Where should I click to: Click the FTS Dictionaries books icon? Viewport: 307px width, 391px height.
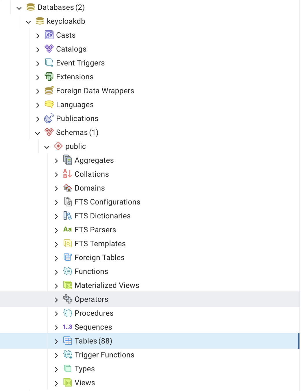[67, 216]
